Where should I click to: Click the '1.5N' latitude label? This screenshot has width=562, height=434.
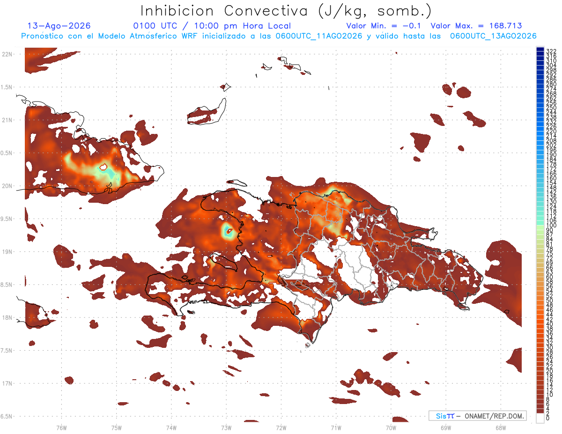[7, 87]
